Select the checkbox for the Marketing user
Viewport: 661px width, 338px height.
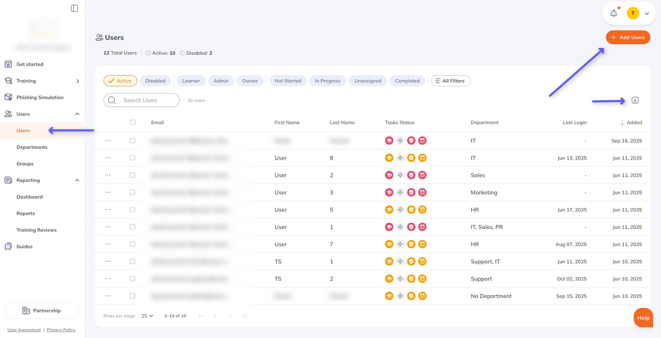pos(133,193)
